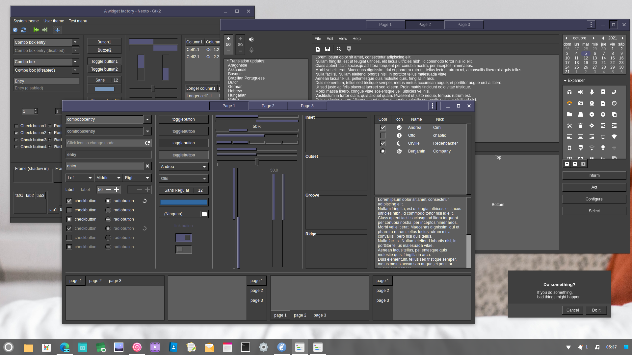Click the add-bookmark icon in the Expander grid
Viewport: 632px width, 355px height.
click(603, 92)
